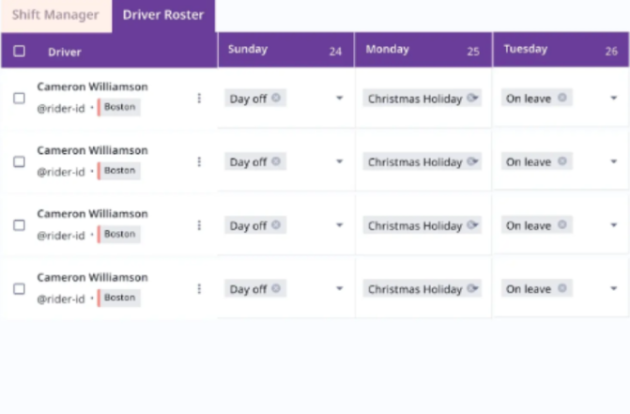Expand the third row's Sunday shift dropdown arrow
The width and height of the screenshot is (630, 414).
click(339, 225)
